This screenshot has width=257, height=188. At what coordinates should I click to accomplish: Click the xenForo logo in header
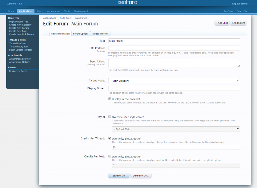pyautogui.click(x=128, y=2)
